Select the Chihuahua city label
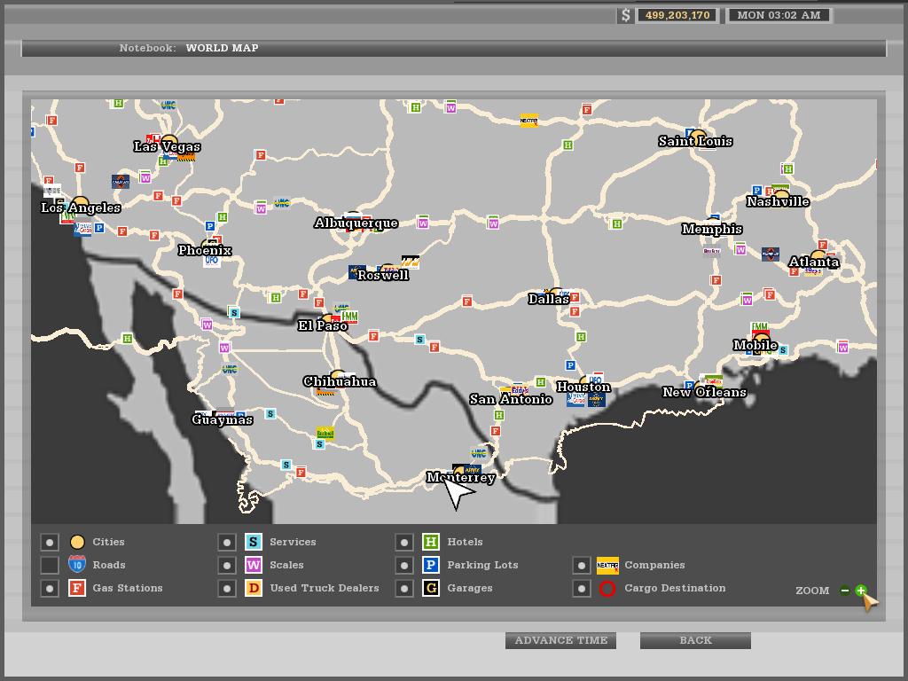 (340, 381)
